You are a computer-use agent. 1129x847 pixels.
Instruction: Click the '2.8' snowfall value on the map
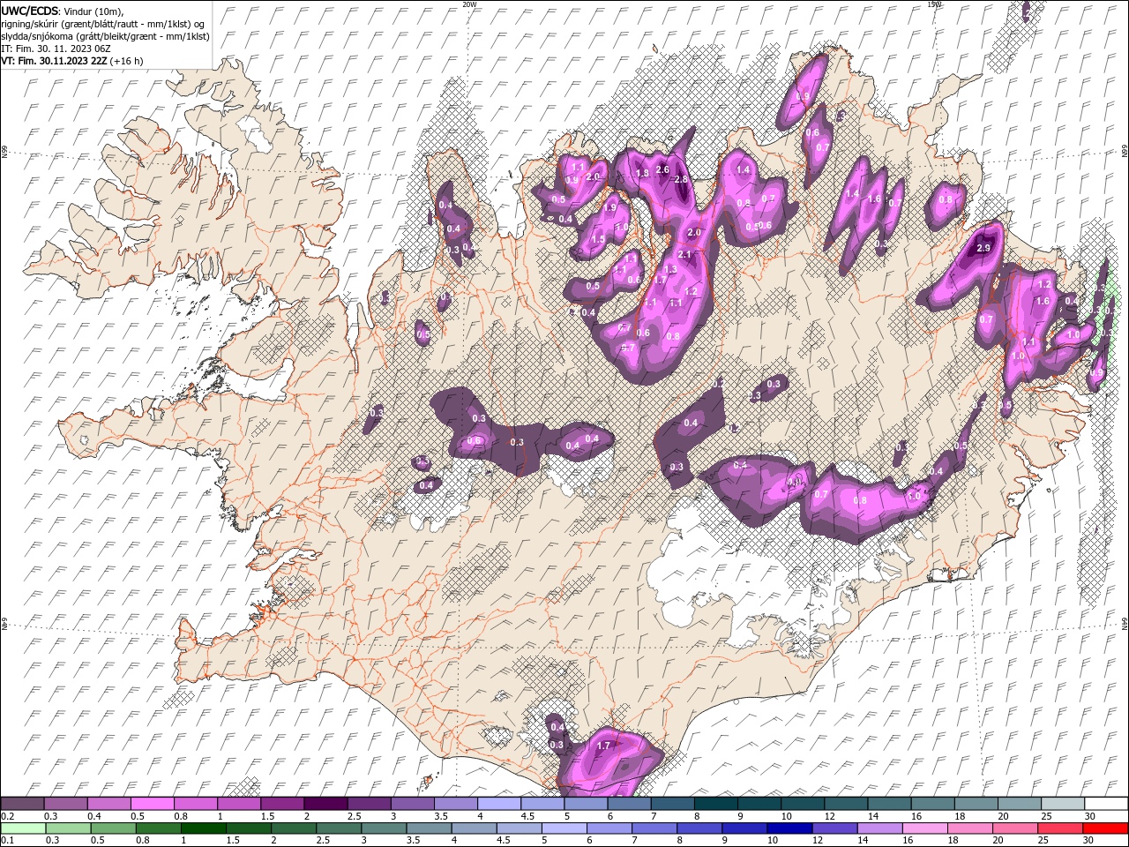(680, 179)
